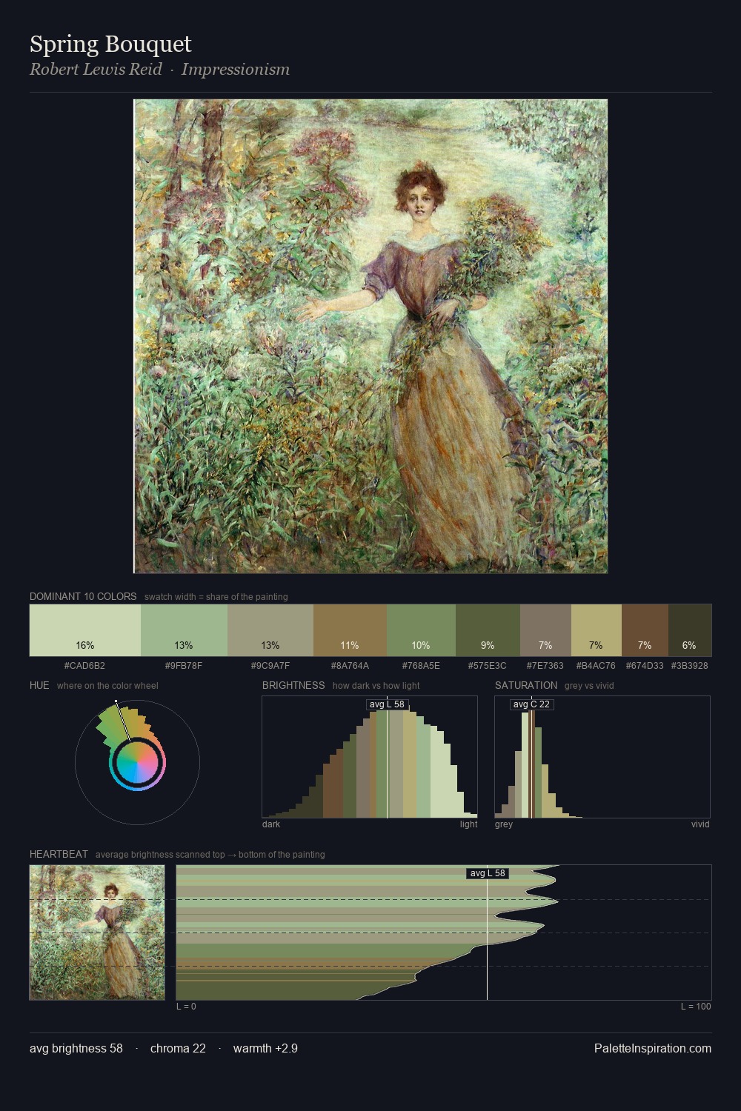Screen dimensions: 741x1111
Task: Click the #674D33 dark brown swatch
Action: (x=645, y=630)
